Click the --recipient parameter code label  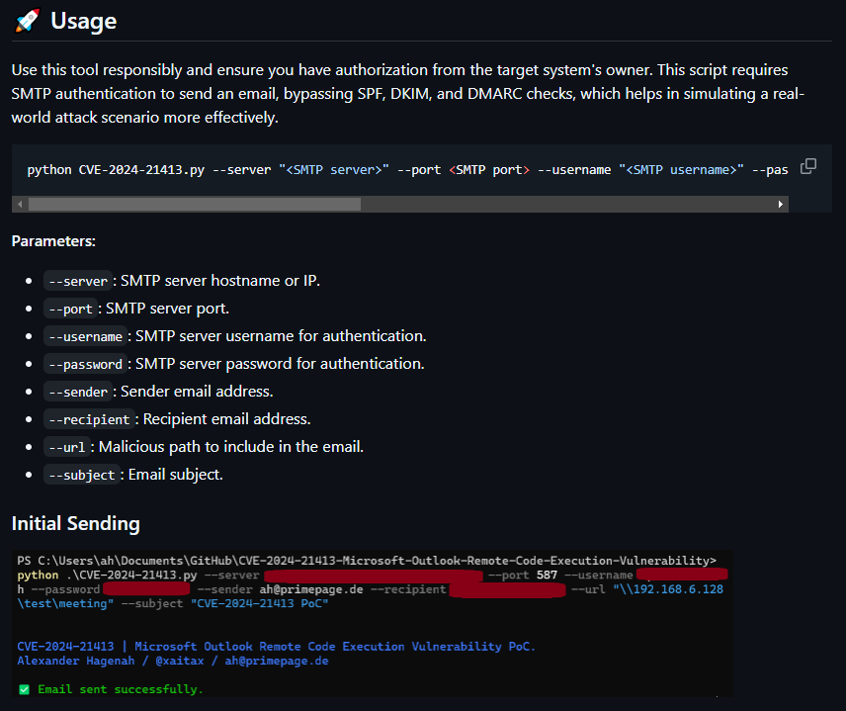[89, 419]
